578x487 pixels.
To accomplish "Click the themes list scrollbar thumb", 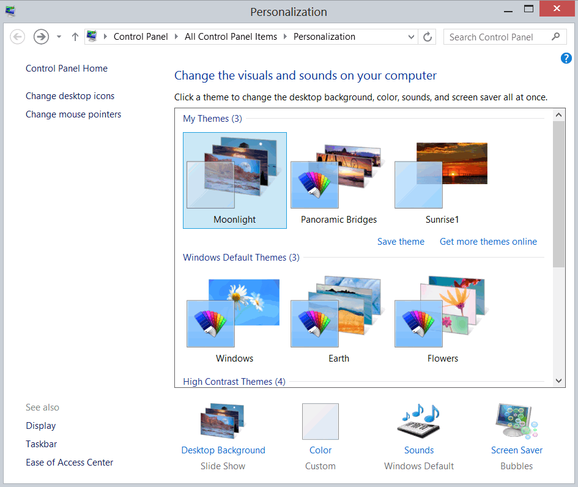I will coord(558,194).
